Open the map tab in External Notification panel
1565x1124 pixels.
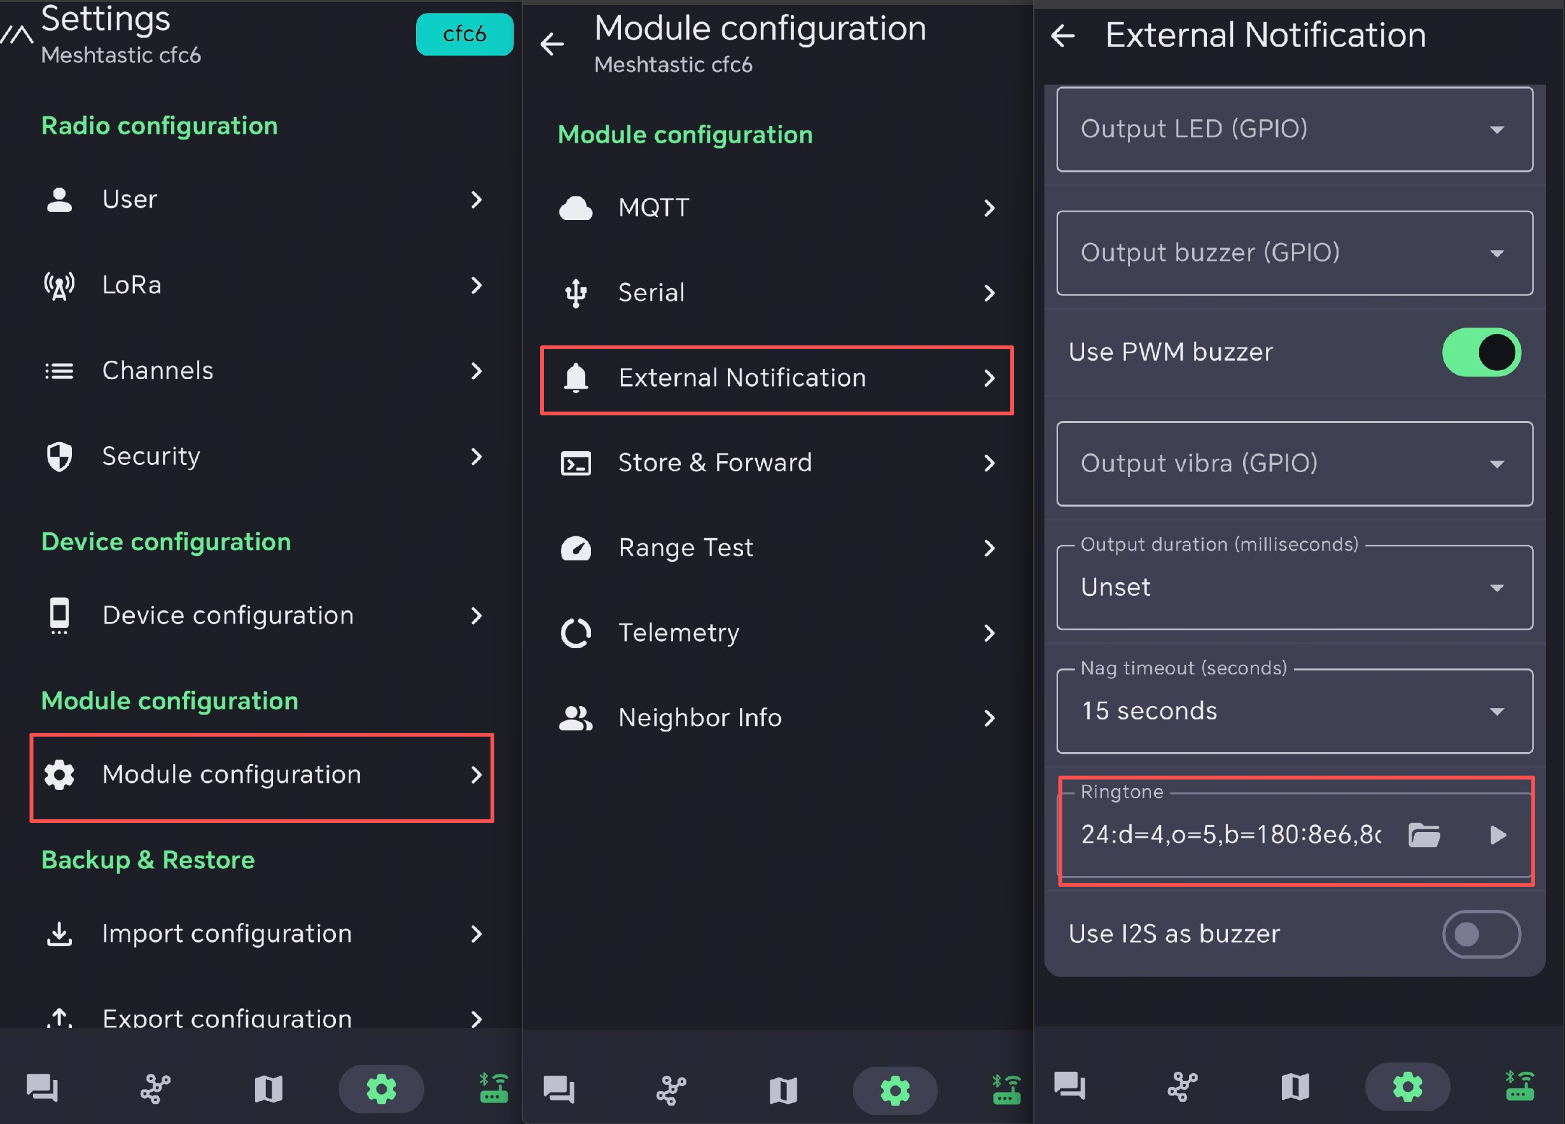(x=1295, y=1086)
